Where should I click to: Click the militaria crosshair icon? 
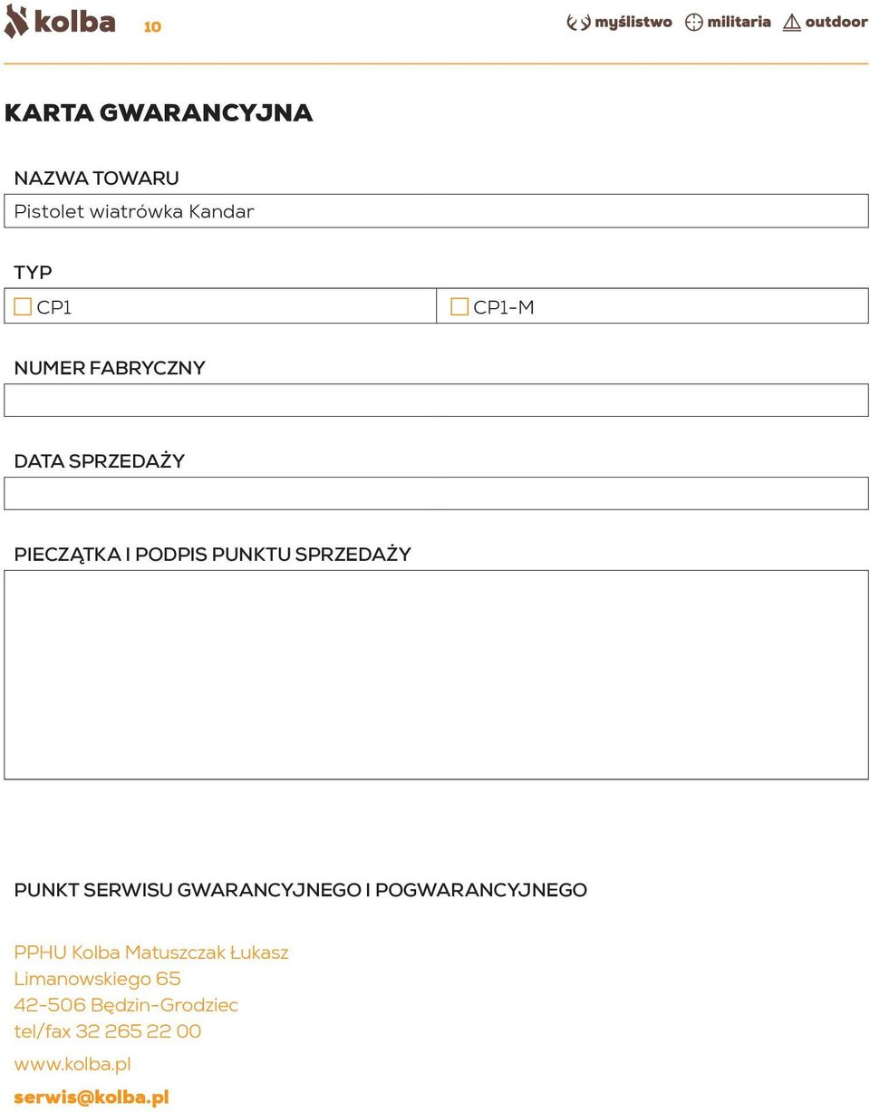[694, 23]
